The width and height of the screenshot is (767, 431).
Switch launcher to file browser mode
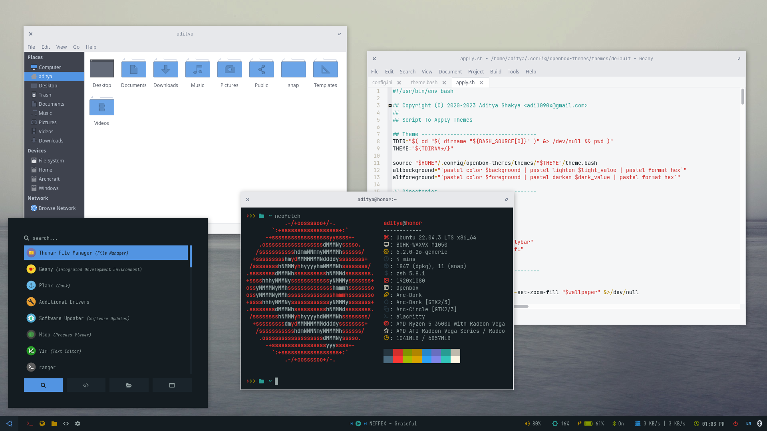click(x=129, y=386)
